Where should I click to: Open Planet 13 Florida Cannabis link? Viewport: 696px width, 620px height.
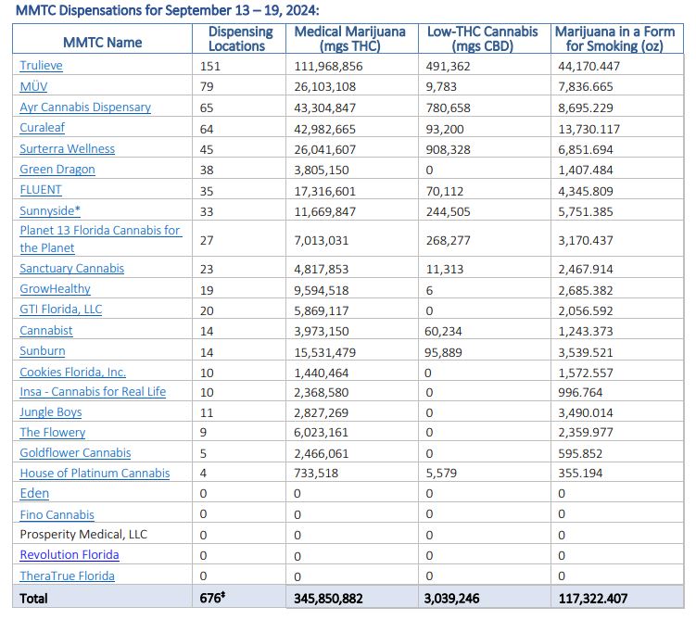(x=100, y=230)
